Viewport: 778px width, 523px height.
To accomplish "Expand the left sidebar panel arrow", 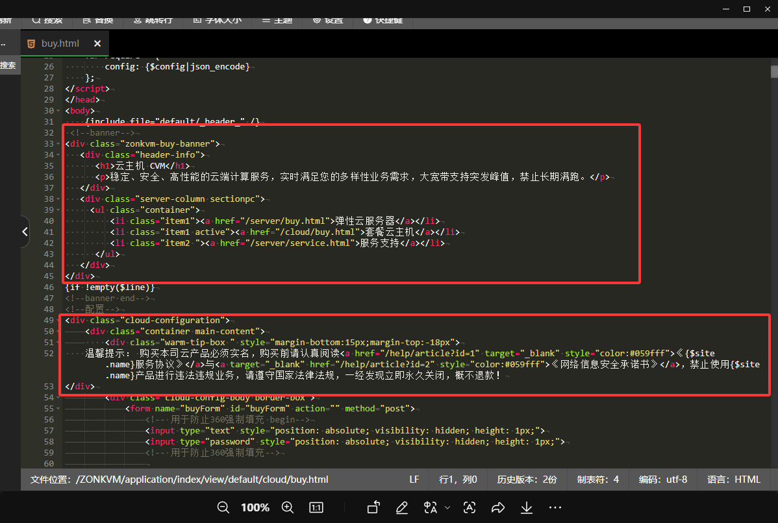I will tap(25, 232).
